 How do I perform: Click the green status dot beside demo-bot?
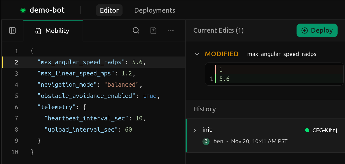[23, 11]
